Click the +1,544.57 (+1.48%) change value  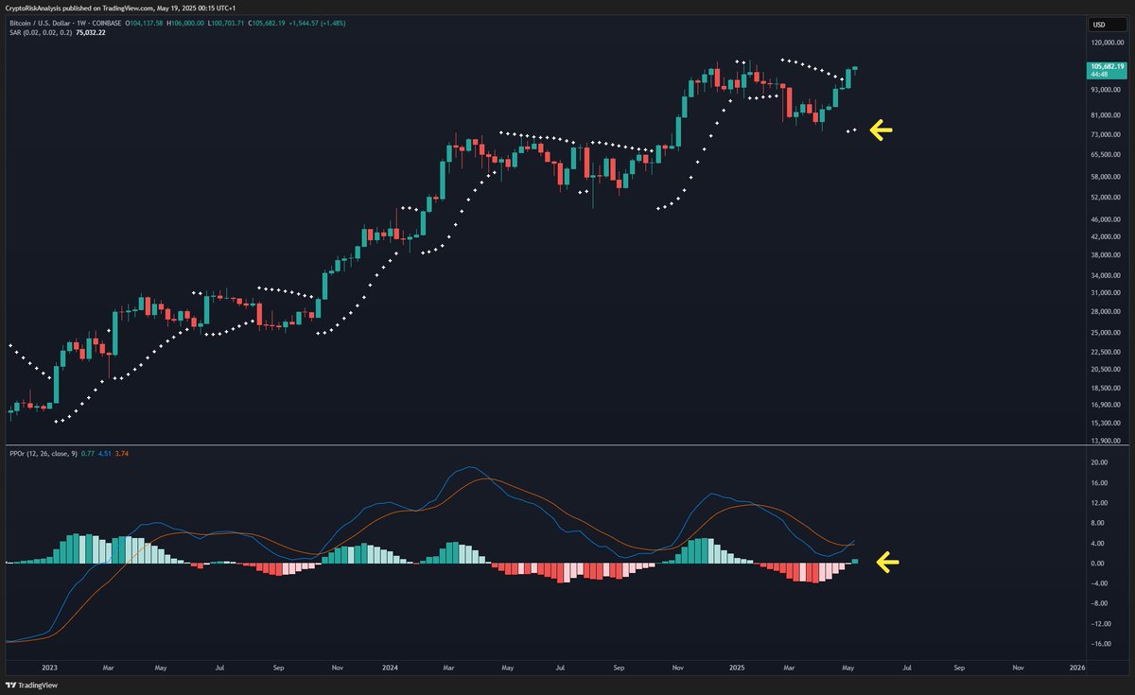click(317, 23)
